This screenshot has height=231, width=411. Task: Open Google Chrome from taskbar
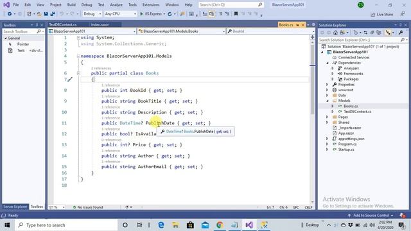[x=220, y=225]
